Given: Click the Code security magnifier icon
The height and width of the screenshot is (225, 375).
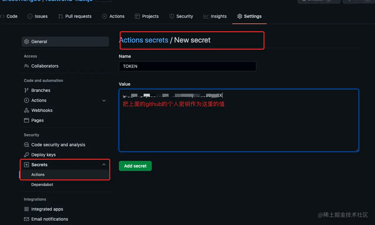Looking at the screenshot, I should tap(27, 145).
